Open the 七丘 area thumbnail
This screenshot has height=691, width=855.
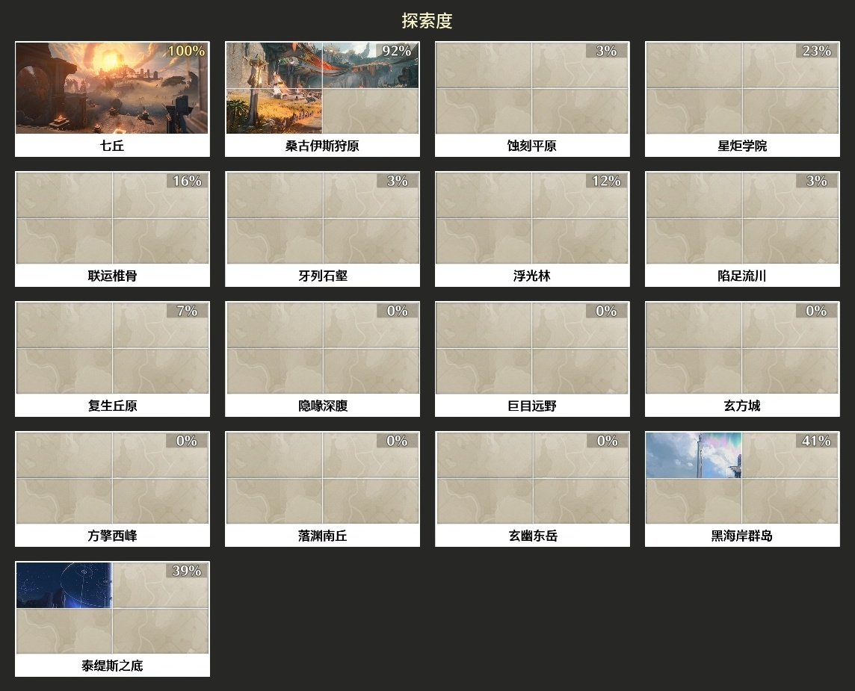112,87
